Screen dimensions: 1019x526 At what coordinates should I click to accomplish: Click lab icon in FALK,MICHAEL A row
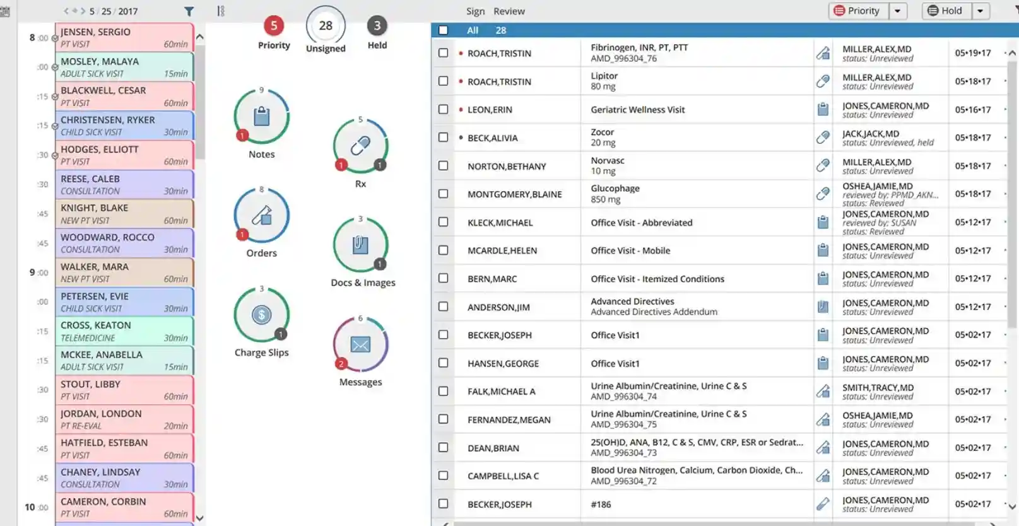(x=823, y=391)
